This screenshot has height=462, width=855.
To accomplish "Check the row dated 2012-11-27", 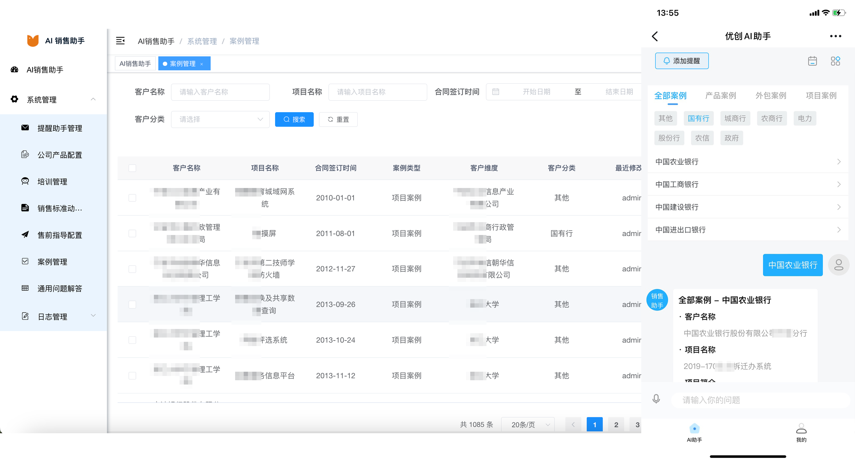I will point(133,269).
